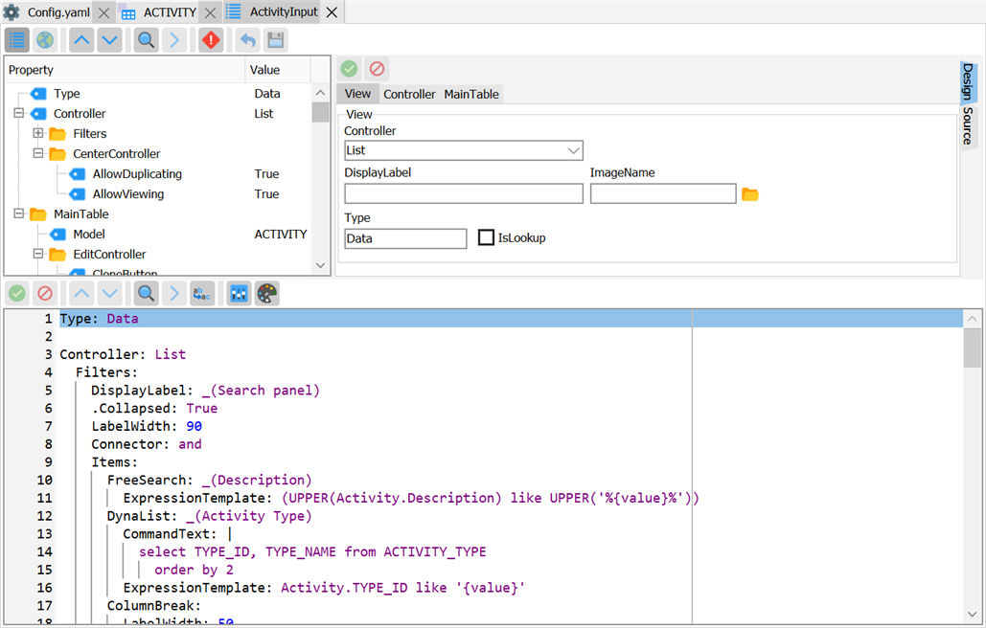Click the move up arrow in top toolbar
This screenshot has height=628, width=986.
tap(81, 40)
